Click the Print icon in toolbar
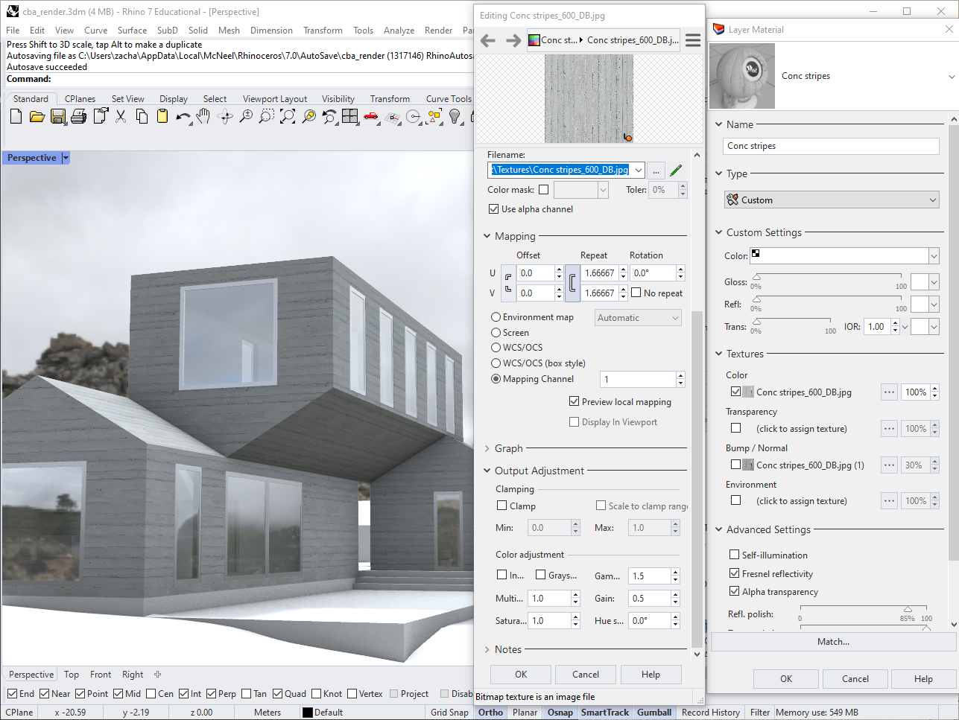 [79, 116]
